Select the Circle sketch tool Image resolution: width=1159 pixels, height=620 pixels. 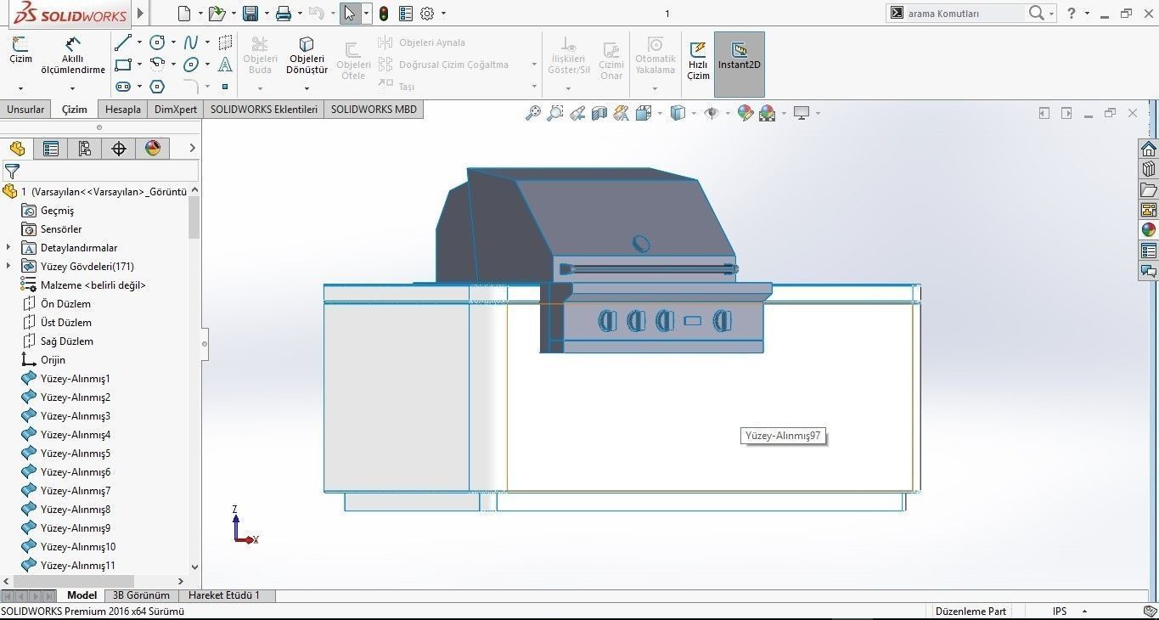(157, 42)
